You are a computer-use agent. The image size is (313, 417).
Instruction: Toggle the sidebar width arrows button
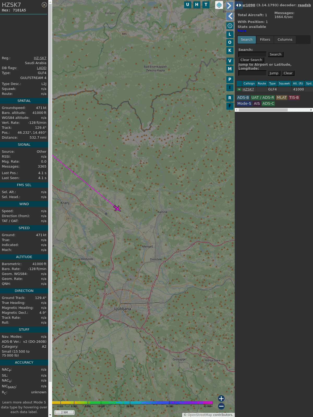238,5
